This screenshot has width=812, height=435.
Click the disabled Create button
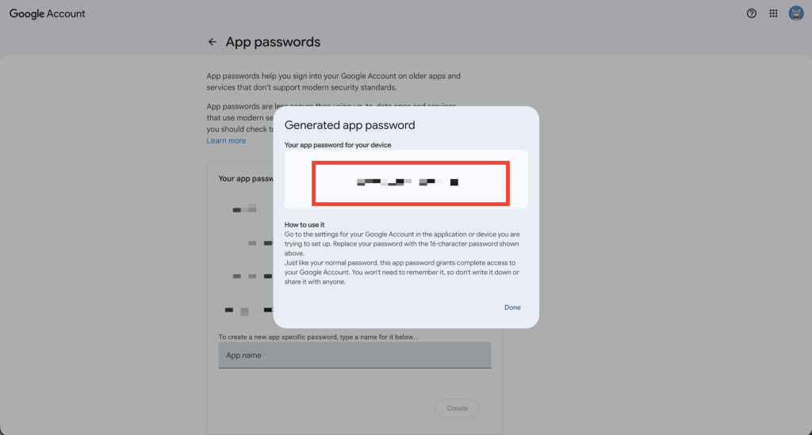pyautogui.click(x=457, y=408)
